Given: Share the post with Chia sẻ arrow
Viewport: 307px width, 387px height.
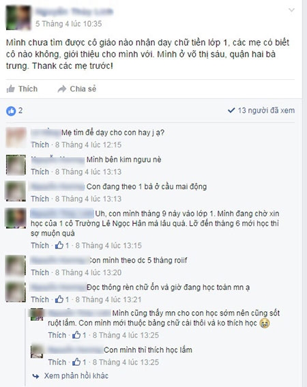Looking at the screenshot, I should pyautogui.click(x=76, y=89).
